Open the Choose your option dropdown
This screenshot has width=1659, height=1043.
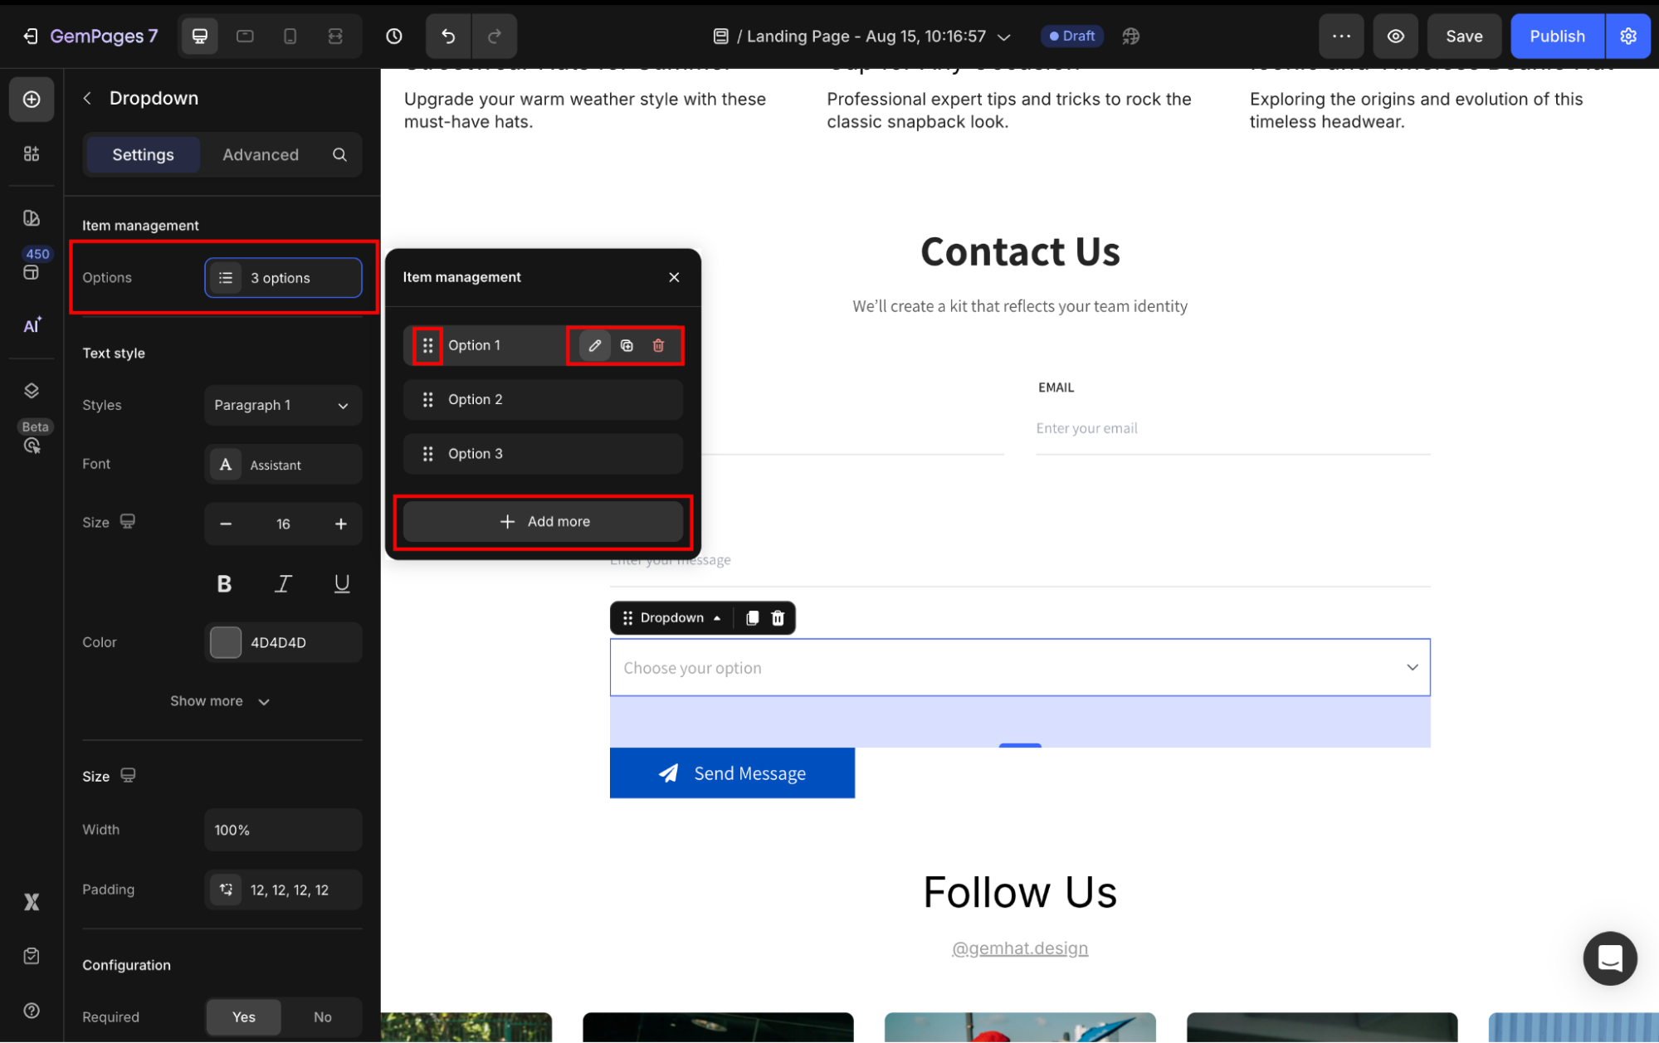point(1019,667)
